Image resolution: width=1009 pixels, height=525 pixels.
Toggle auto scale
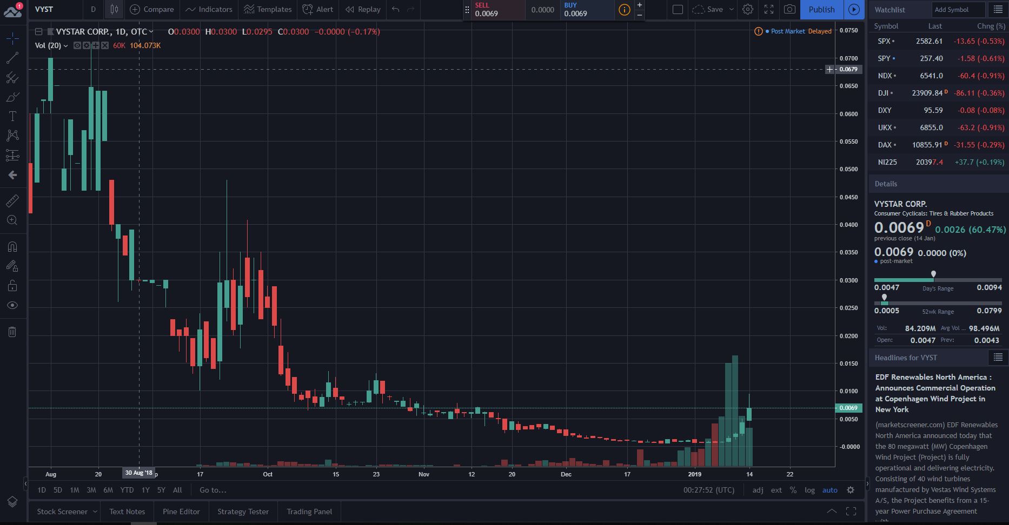point(830,490)
